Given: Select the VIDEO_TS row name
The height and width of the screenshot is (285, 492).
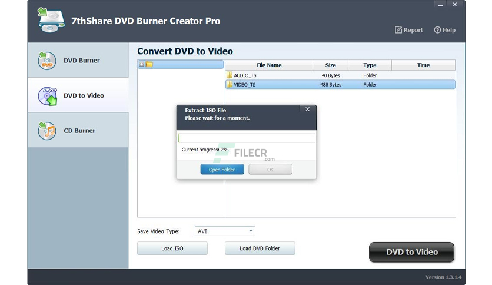Looking at the screenshot, I should pyautogui.click(x=245, y=84).
